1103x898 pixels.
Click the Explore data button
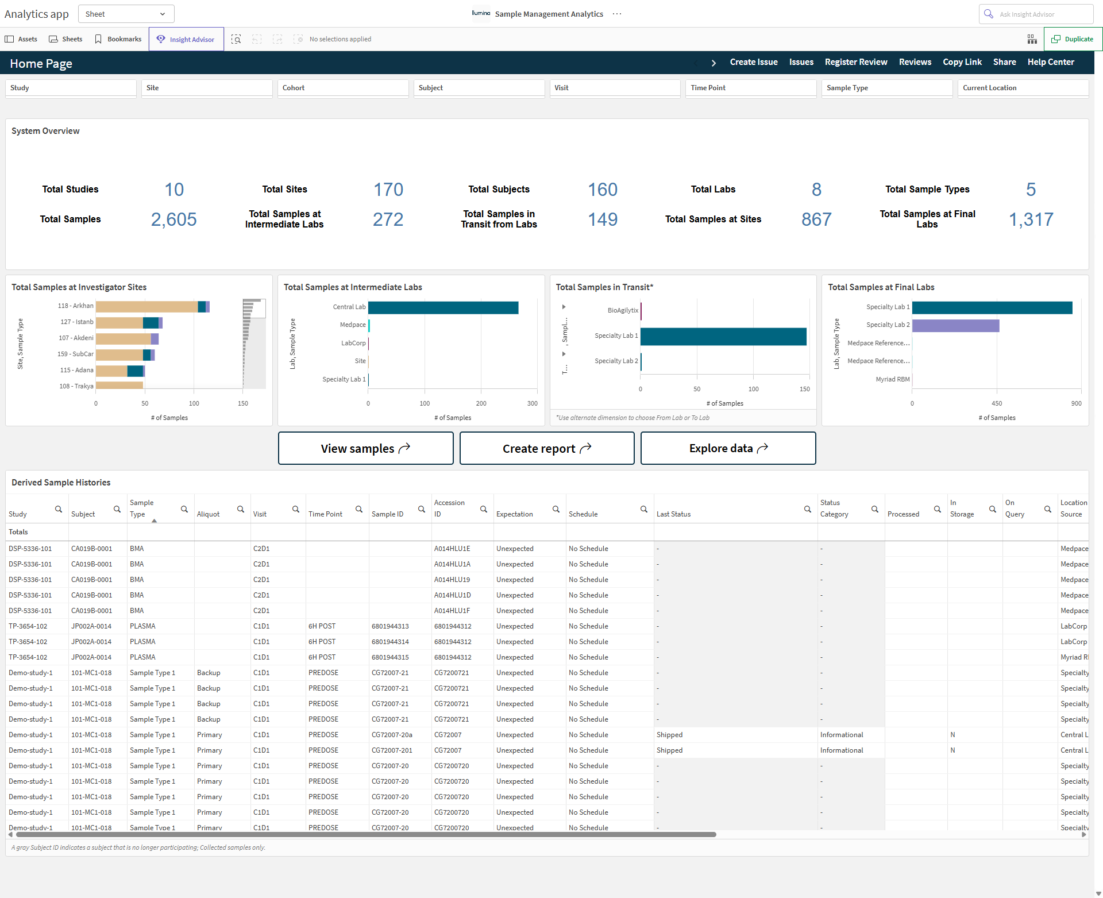[x=728, y=448]
